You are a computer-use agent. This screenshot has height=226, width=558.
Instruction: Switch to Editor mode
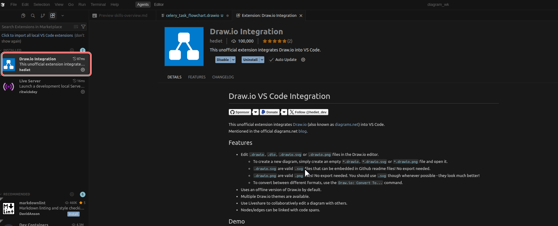pos(159,5)
